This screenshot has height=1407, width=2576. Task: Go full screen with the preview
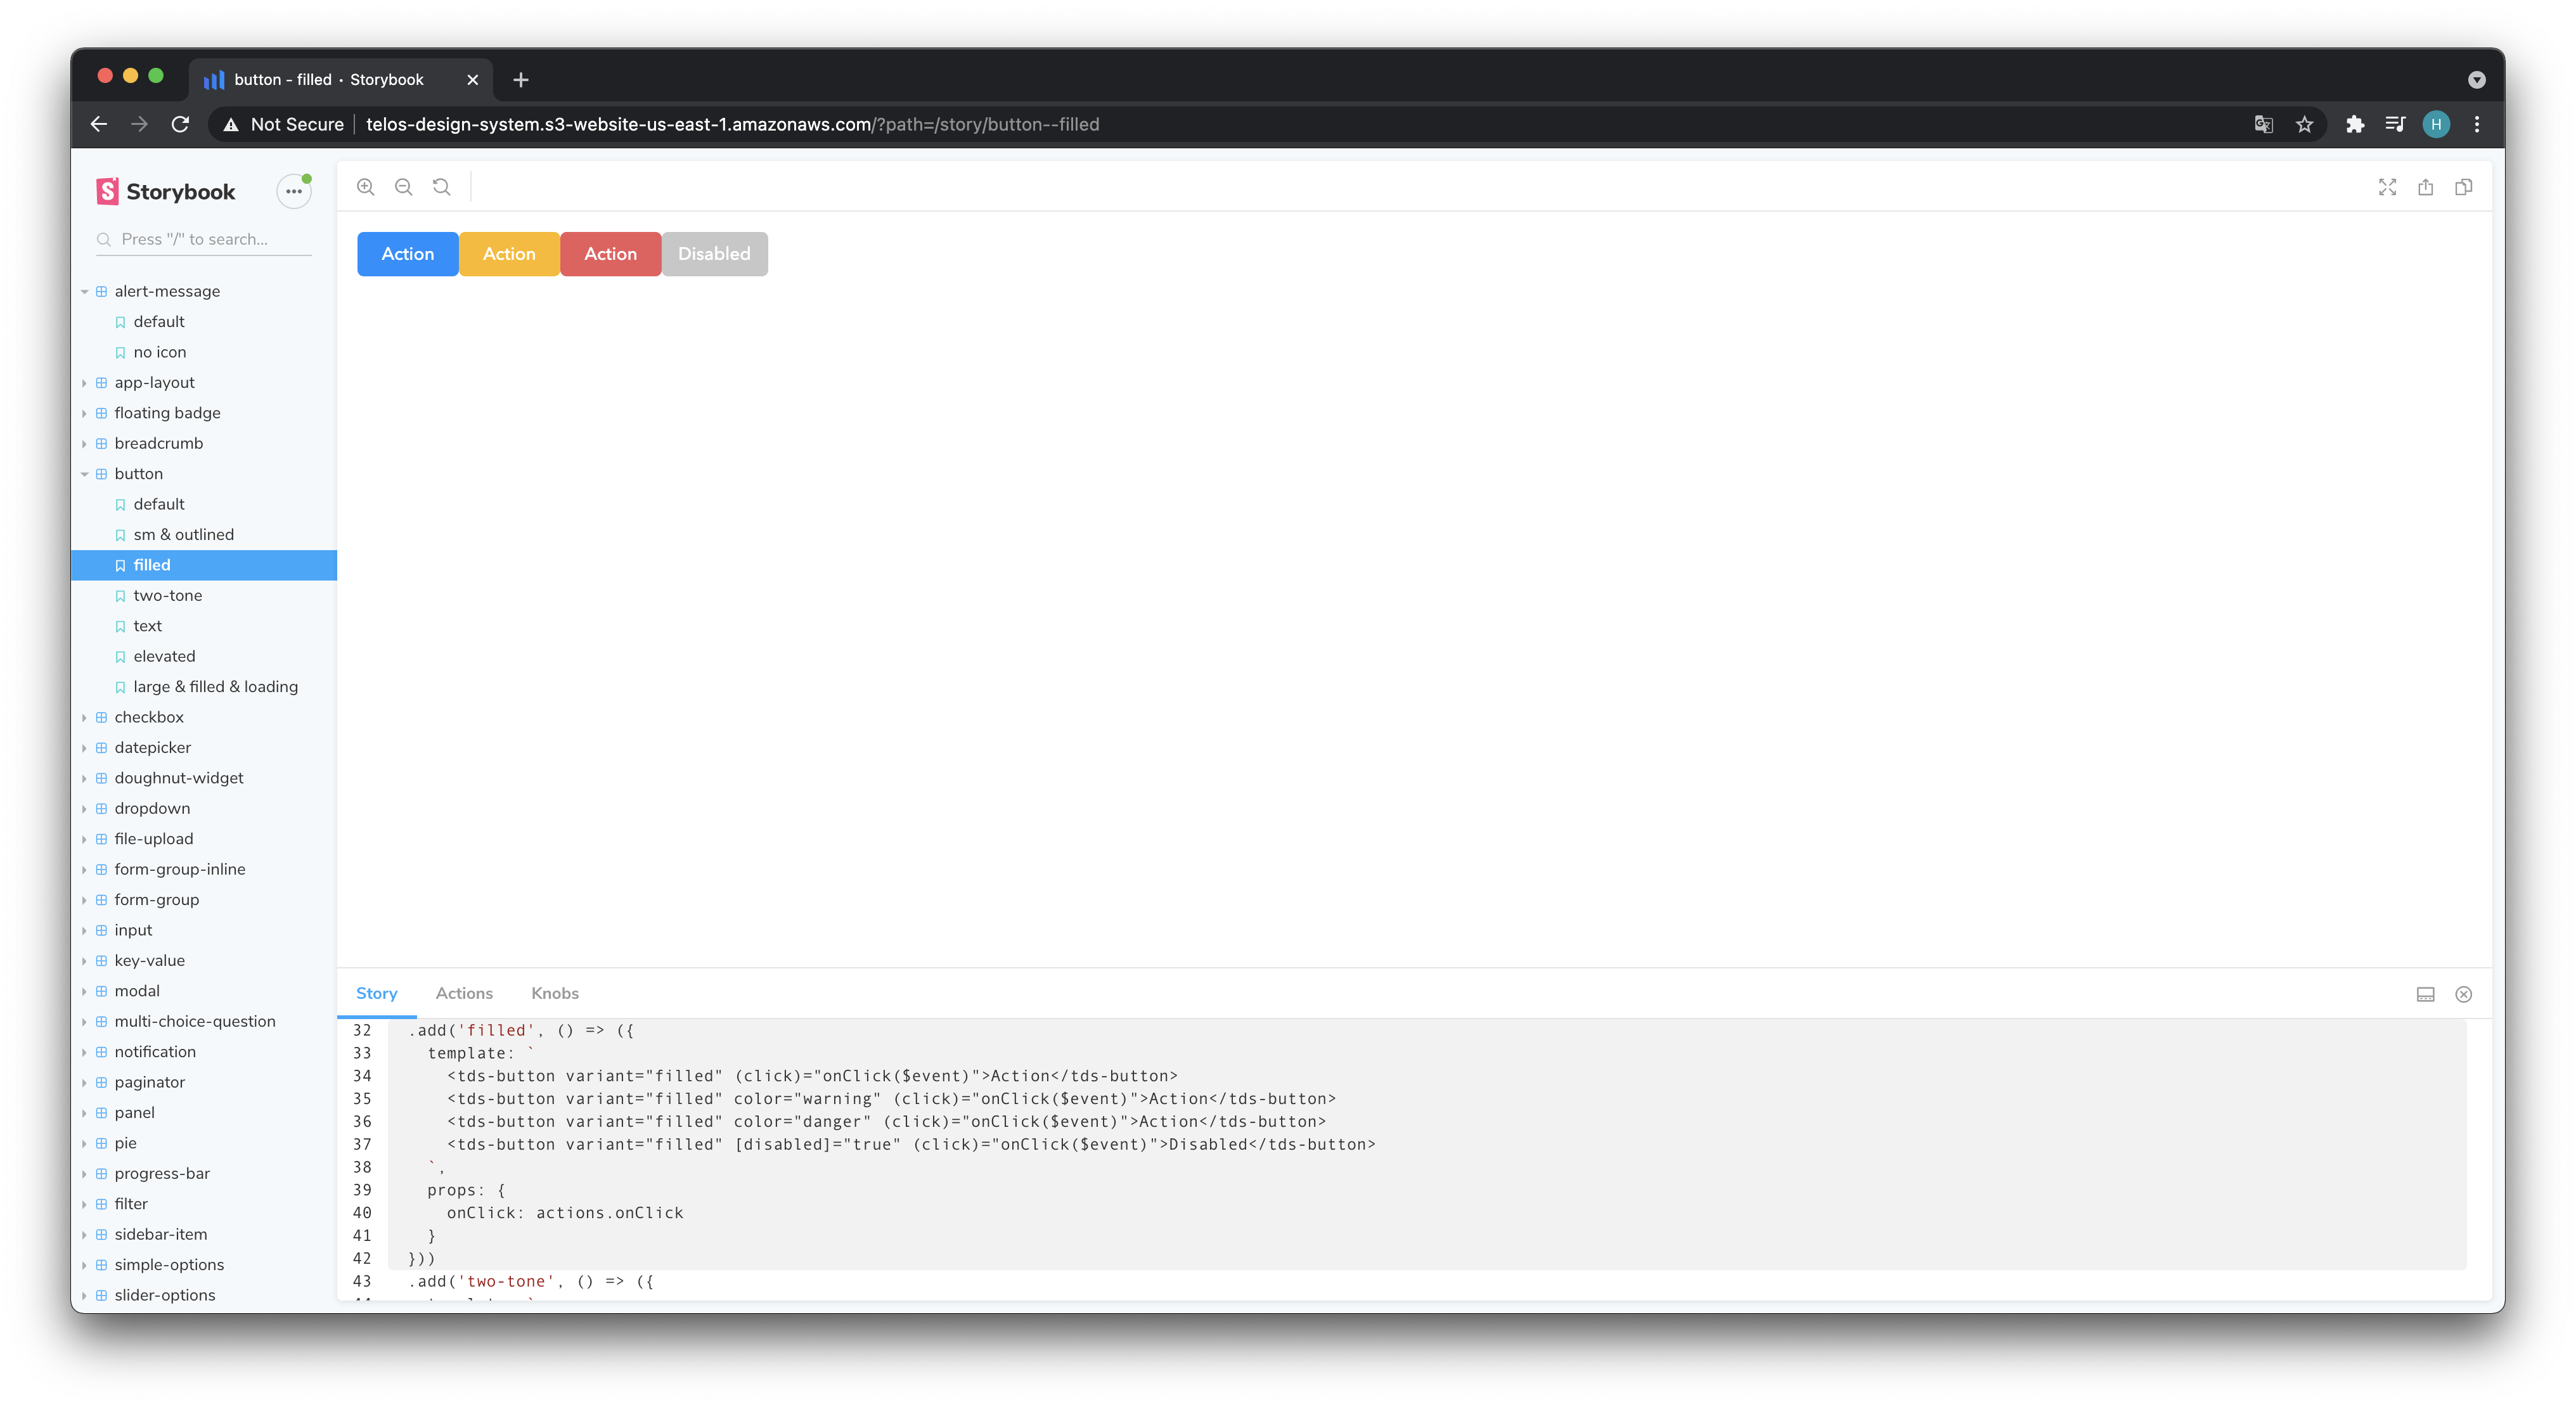click(x=2387, y=187)
